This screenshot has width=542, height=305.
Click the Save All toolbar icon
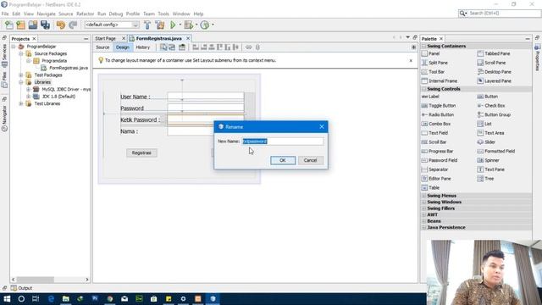pyautogui.click(x=45, y=25)
